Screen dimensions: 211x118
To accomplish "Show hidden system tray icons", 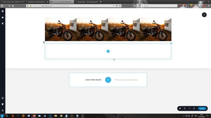I will point(184,116).
